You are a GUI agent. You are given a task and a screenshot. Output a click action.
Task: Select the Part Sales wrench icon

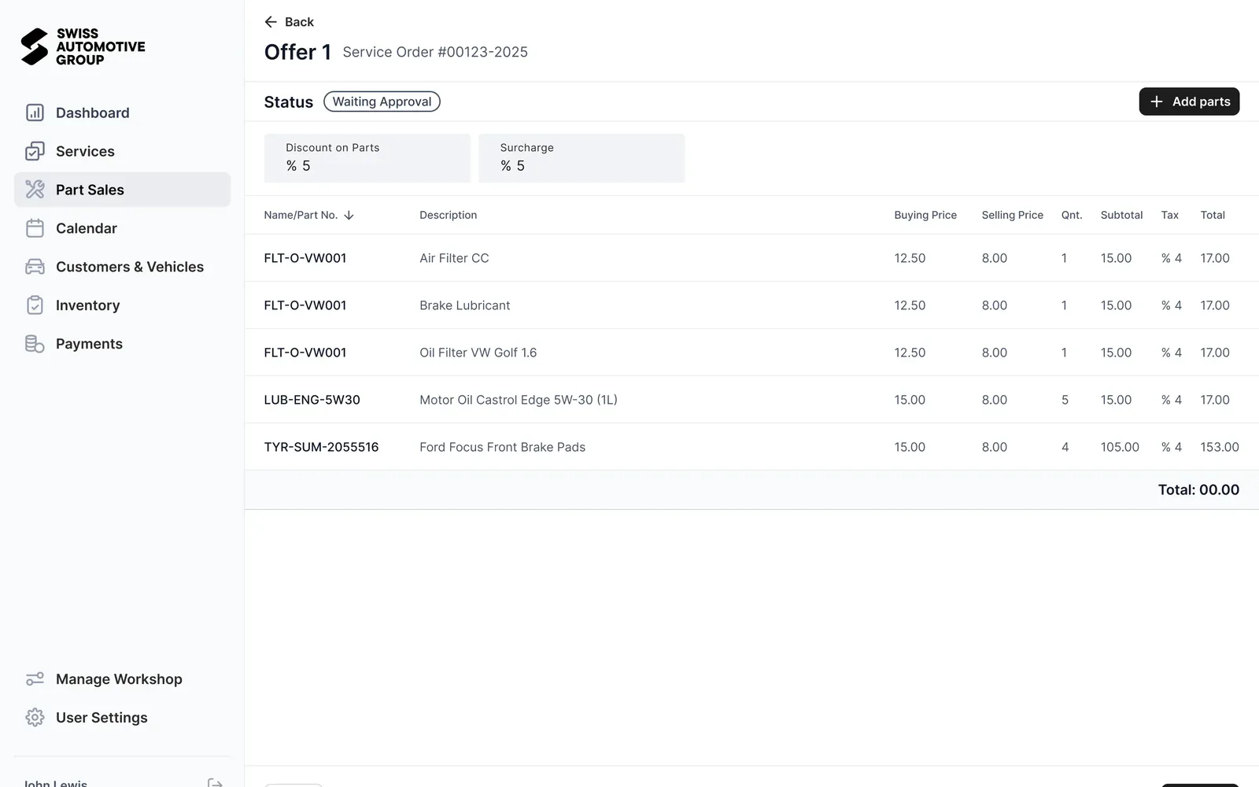(x=35, y=190)
